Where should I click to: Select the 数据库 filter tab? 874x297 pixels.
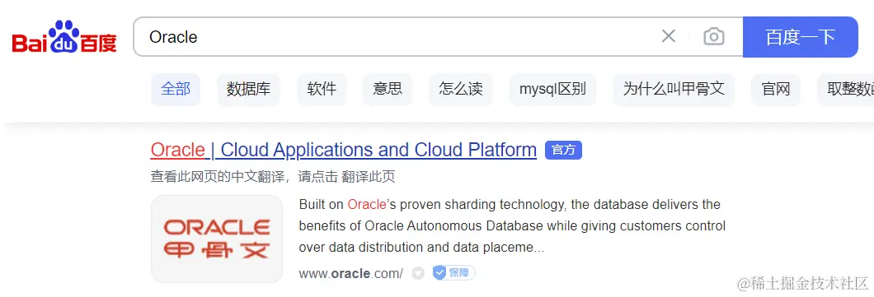click(x=249, y=89)
